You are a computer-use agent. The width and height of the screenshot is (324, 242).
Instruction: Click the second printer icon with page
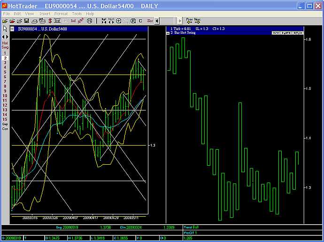click(42, 21)
